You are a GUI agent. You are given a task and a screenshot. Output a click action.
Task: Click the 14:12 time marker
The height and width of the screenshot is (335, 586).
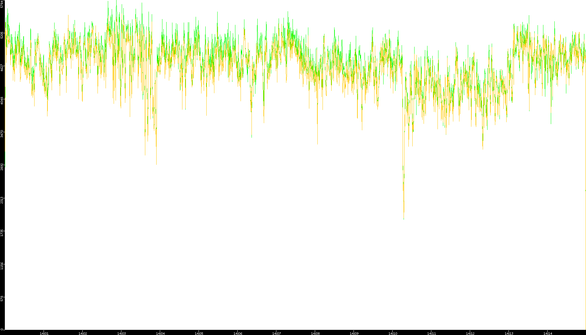(x=470, y=333)
